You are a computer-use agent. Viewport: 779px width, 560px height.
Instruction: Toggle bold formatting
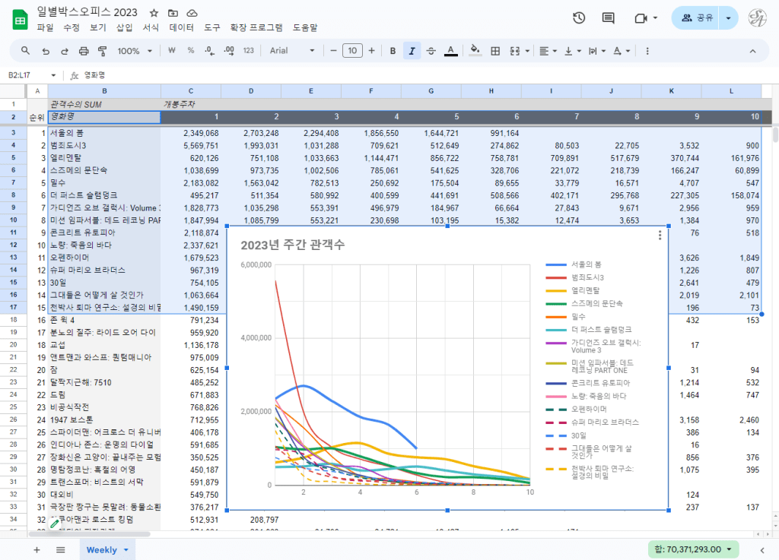[393, 51]
